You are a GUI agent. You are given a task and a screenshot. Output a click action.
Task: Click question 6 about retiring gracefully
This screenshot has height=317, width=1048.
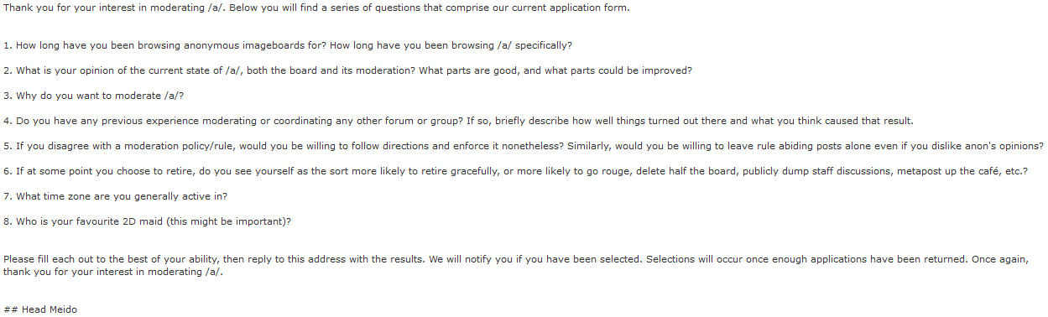click(x=516, y=171)
